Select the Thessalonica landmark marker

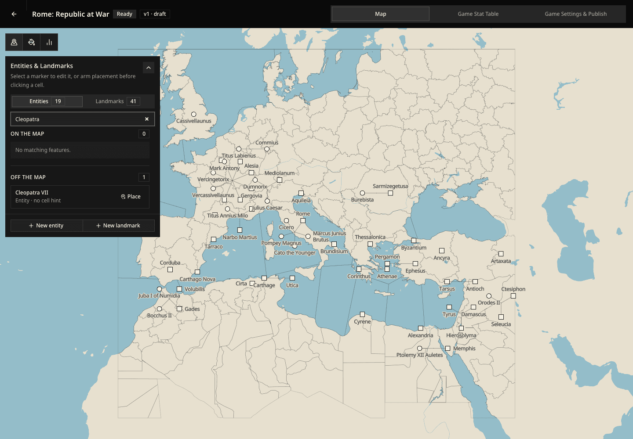[x=370, y=244]
